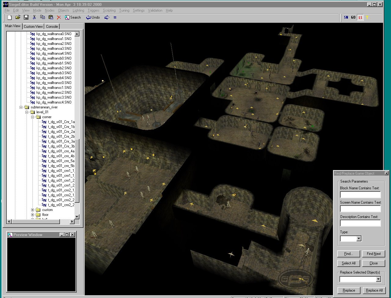Collapse the subterranean_river folder
This screenshot has height=298, width=391.
(21, 107)
